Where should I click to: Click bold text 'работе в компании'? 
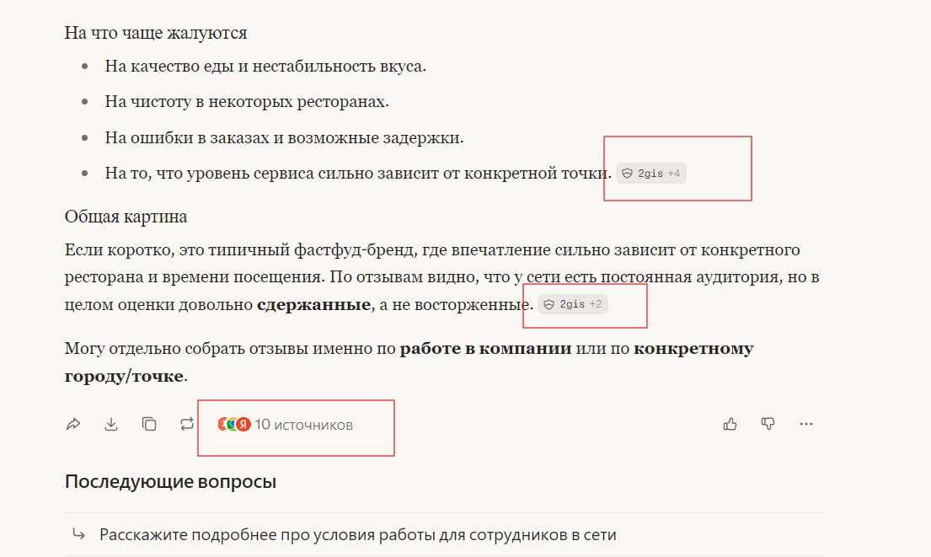click(485, 349)
